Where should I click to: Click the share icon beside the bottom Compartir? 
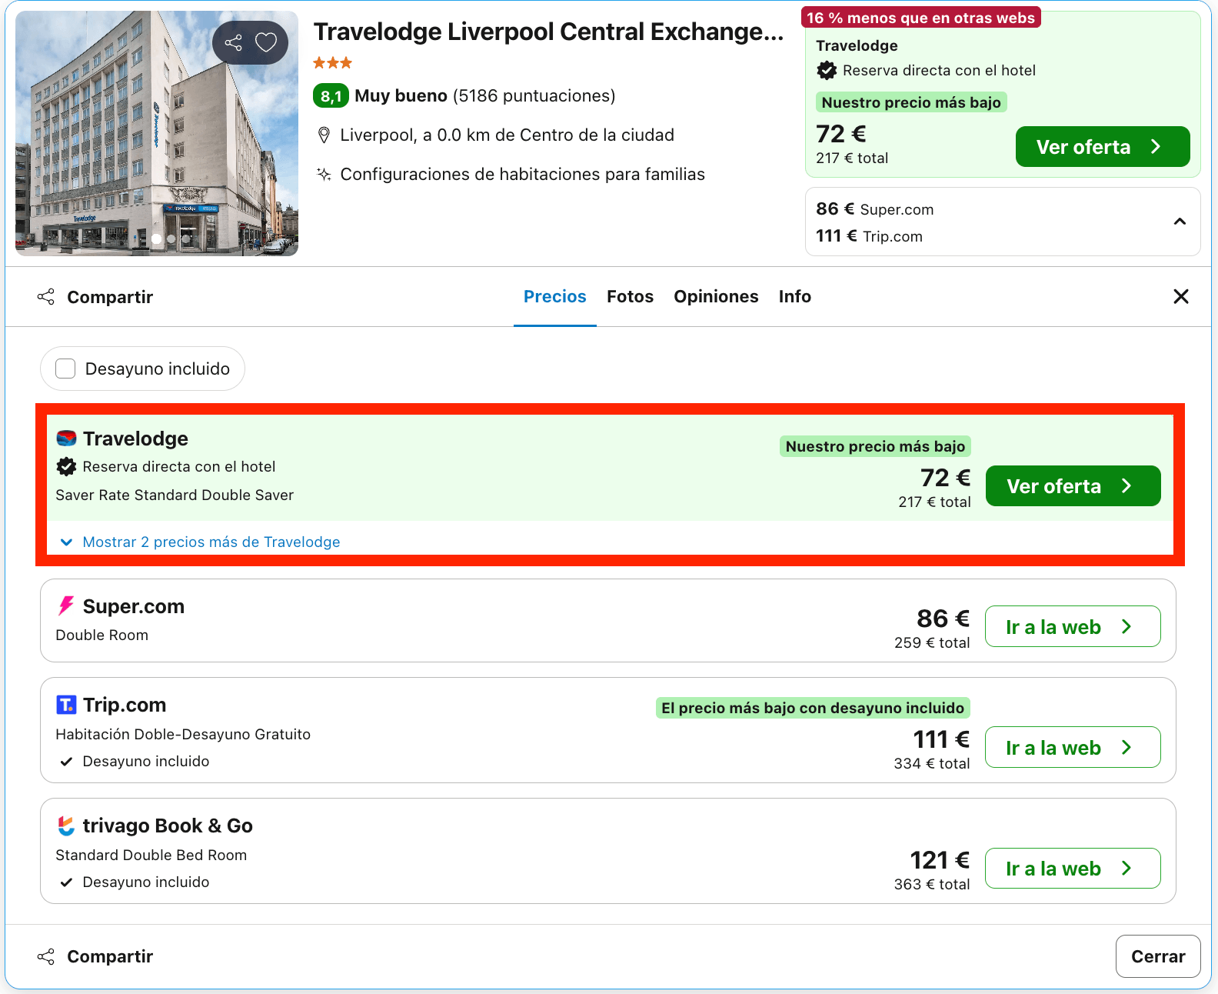click(46, 956)
